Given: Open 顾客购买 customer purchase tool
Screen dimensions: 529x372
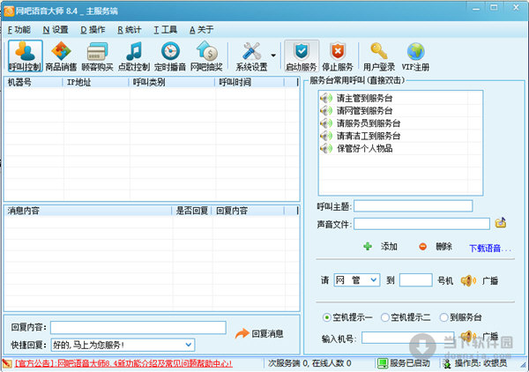Looking at the screenshot, I should pyautogui.click(x=97, y=56).
